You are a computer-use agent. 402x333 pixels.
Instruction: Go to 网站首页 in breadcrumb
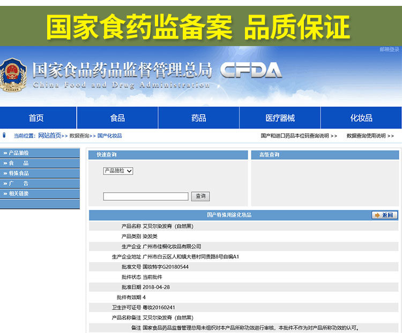point(50,135)
